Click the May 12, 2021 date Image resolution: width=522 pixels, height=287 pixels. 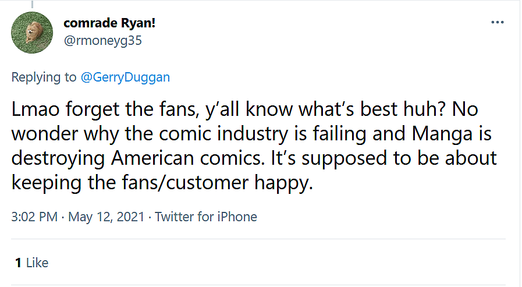coord(105,217)
